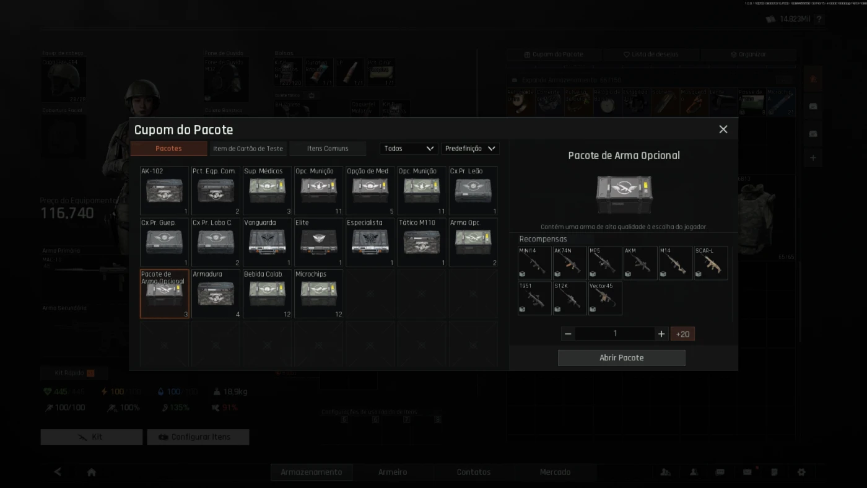This screenshot has width=867, height=488.
Task: Select the Cx Pr. Leão crate
Action: pyautogui.click(x=473, y=190)
